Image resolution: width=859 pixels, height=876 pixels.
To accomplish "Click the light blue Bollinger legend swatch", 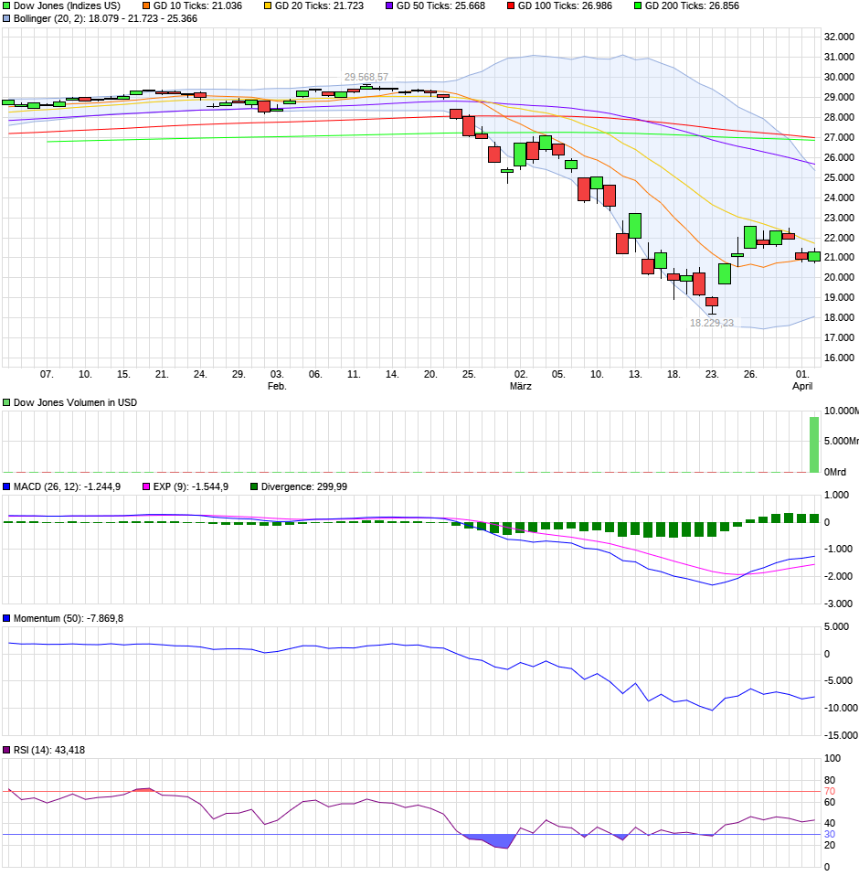I will point(6,18).
